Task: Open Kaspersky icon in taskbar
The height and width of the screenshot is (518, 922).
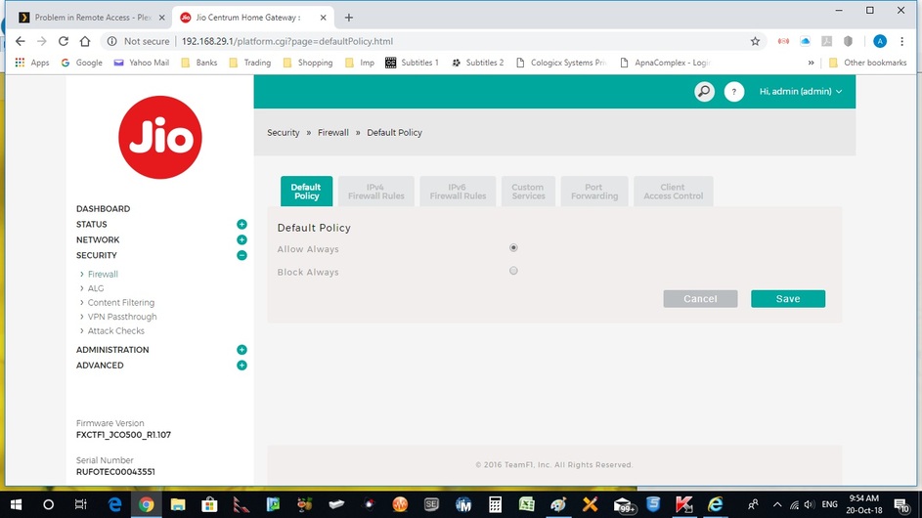Action: [x=683, y=504]
